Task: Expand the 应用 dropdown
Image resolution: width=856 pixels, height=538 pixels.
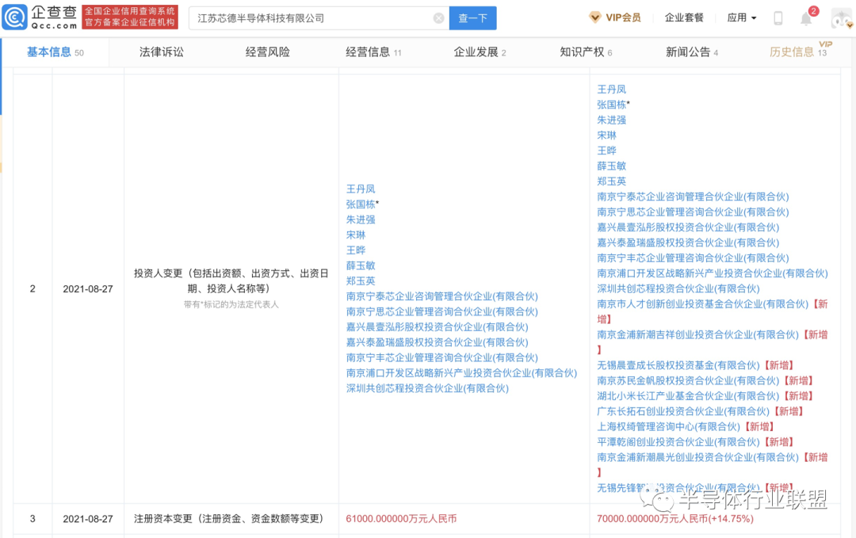Action: [x=741, y=18]
